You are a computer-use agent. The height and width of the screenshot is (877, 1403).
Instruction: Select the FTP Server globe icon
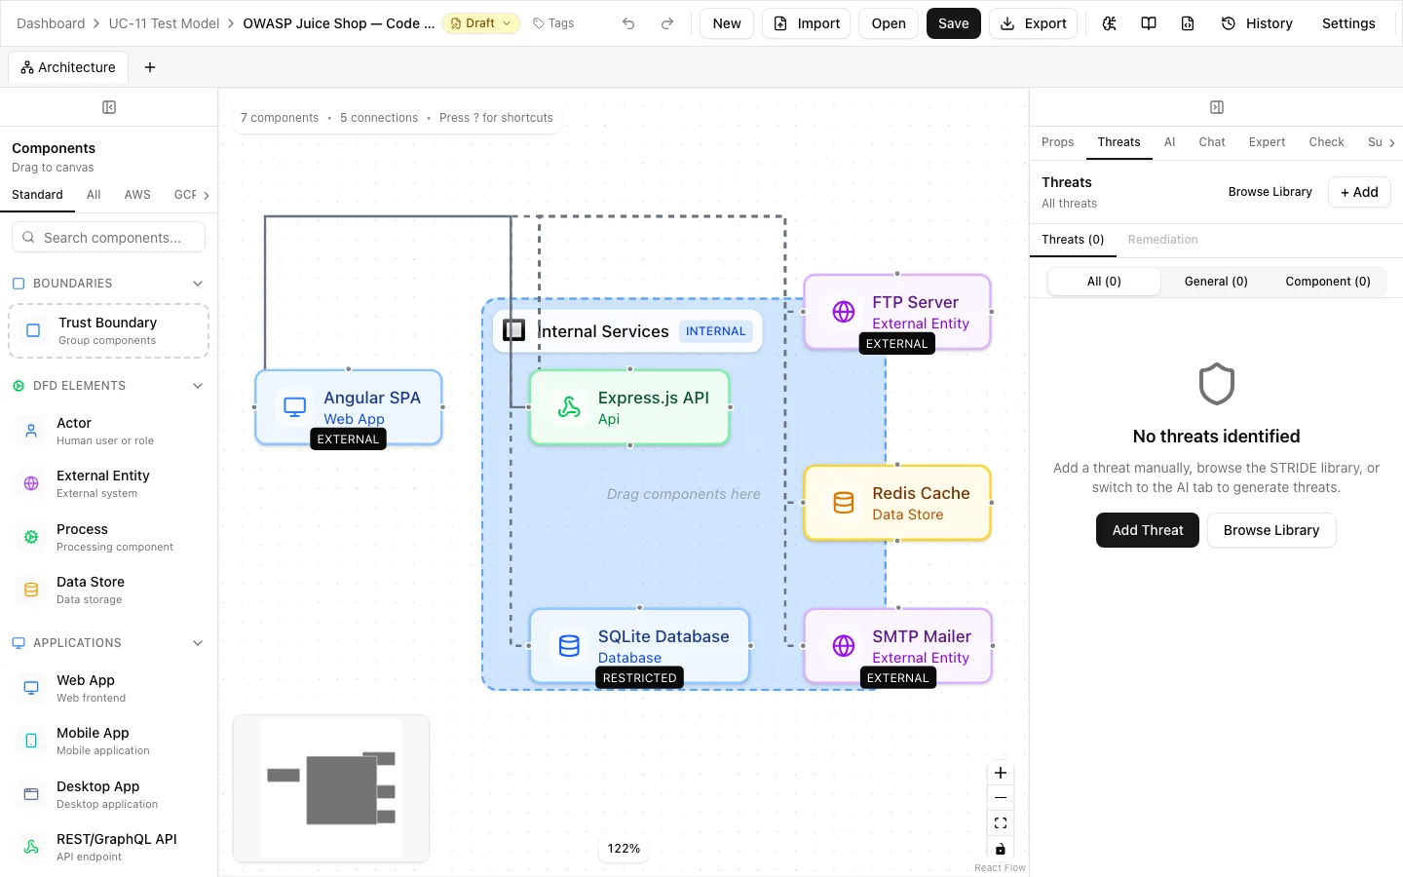tap(844, 312)
